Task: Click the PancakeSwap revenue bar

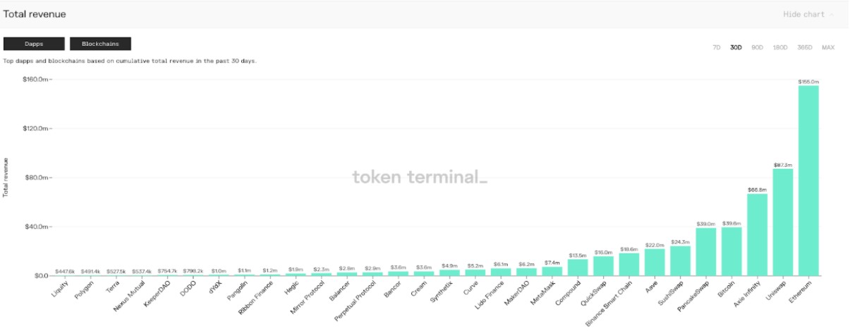Action: pos(706,251)
